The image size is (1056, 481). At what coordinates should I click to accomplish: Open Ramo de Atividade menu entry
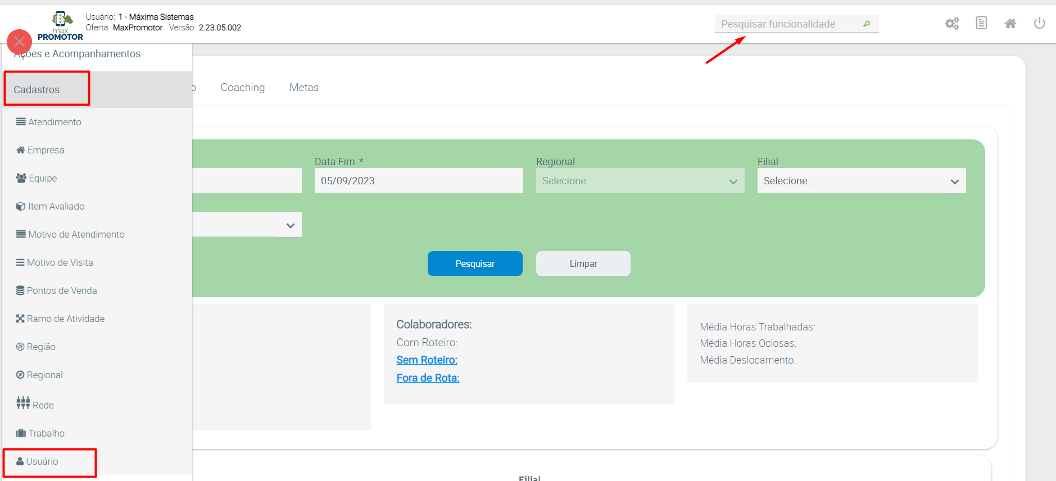pyautogui.click(x=66, y=319)
